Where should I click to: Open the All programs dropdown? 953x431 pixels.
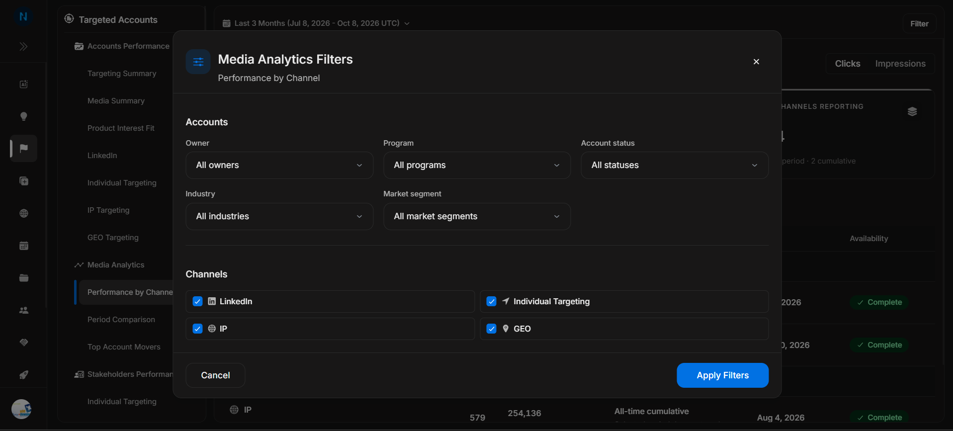[477, 165]
